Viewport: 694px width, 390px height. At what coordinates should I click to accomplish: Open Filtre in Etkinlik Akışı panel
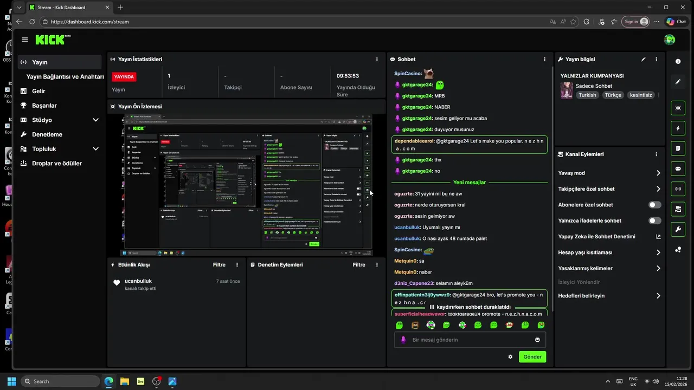[x=219, y=265]
